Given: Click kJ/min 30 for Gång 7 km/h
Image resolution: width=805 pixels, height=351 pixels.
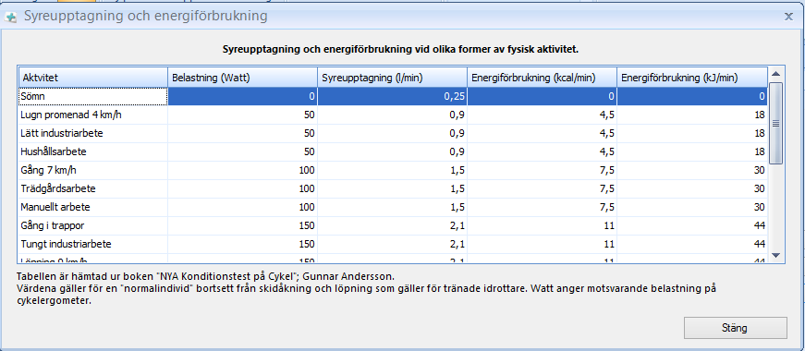Looking at the screenshot, I should (x=692, y=170).
